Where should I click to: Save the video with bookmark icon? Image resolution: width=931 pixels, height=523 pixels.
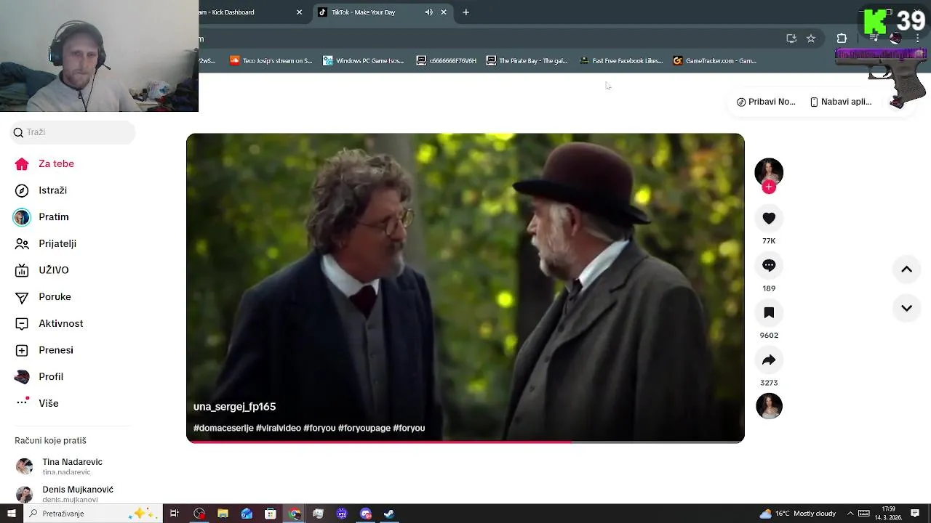point(769,312)
